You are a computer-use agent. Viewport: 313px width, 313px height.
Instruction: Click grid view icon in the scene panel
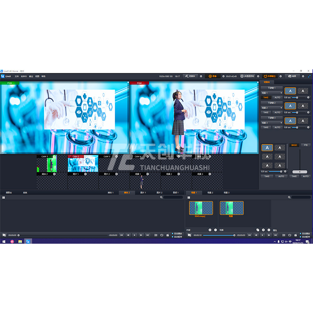189,198
